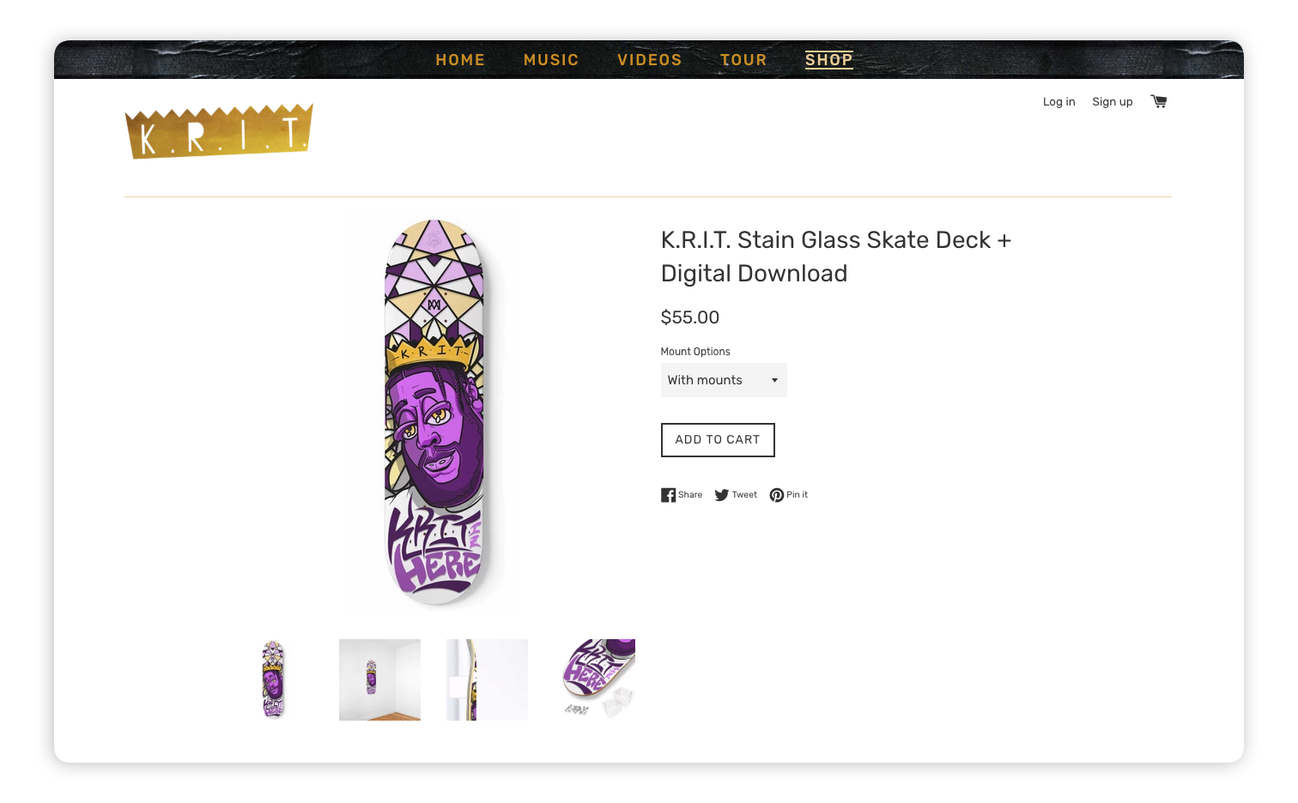Open the shopping cart icon

click(1158, 101)
